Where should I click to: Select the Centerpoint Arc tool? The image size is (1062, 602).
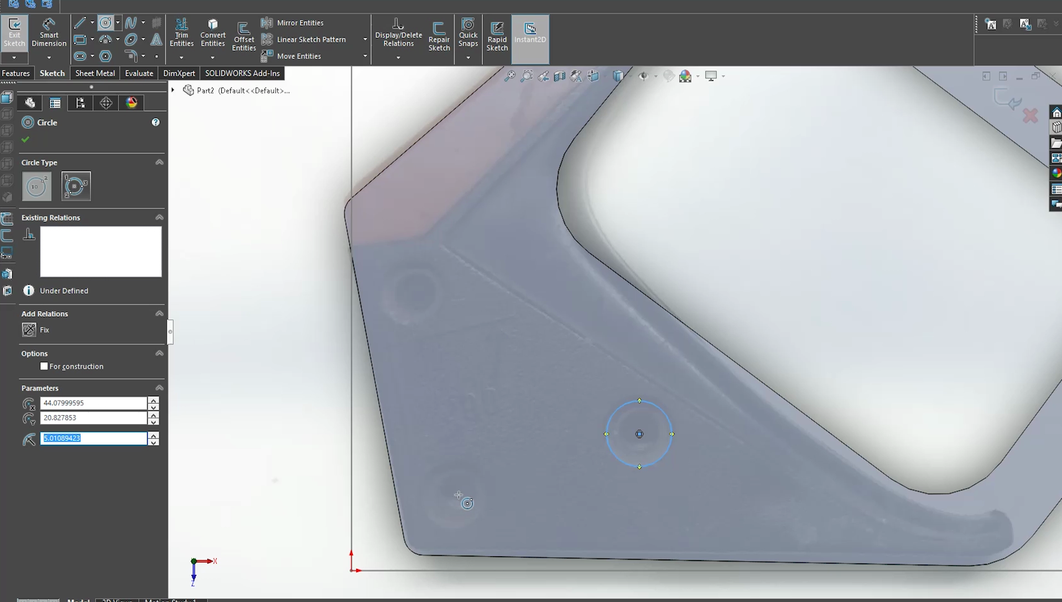pyautogui.click(x=105, y=39)
